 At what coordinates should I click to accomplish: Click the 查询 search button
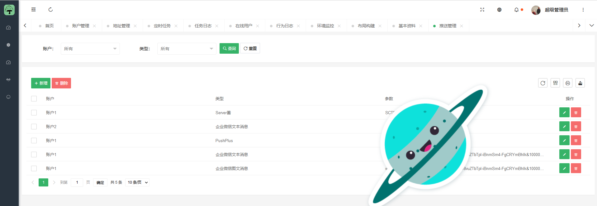(x=229, y=48)
